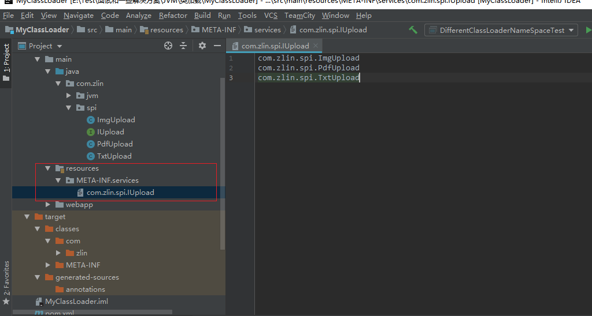The image size is (592, 316).
Task: Expand the META-INF folder under classes
Action: click(x=47, y=265)
